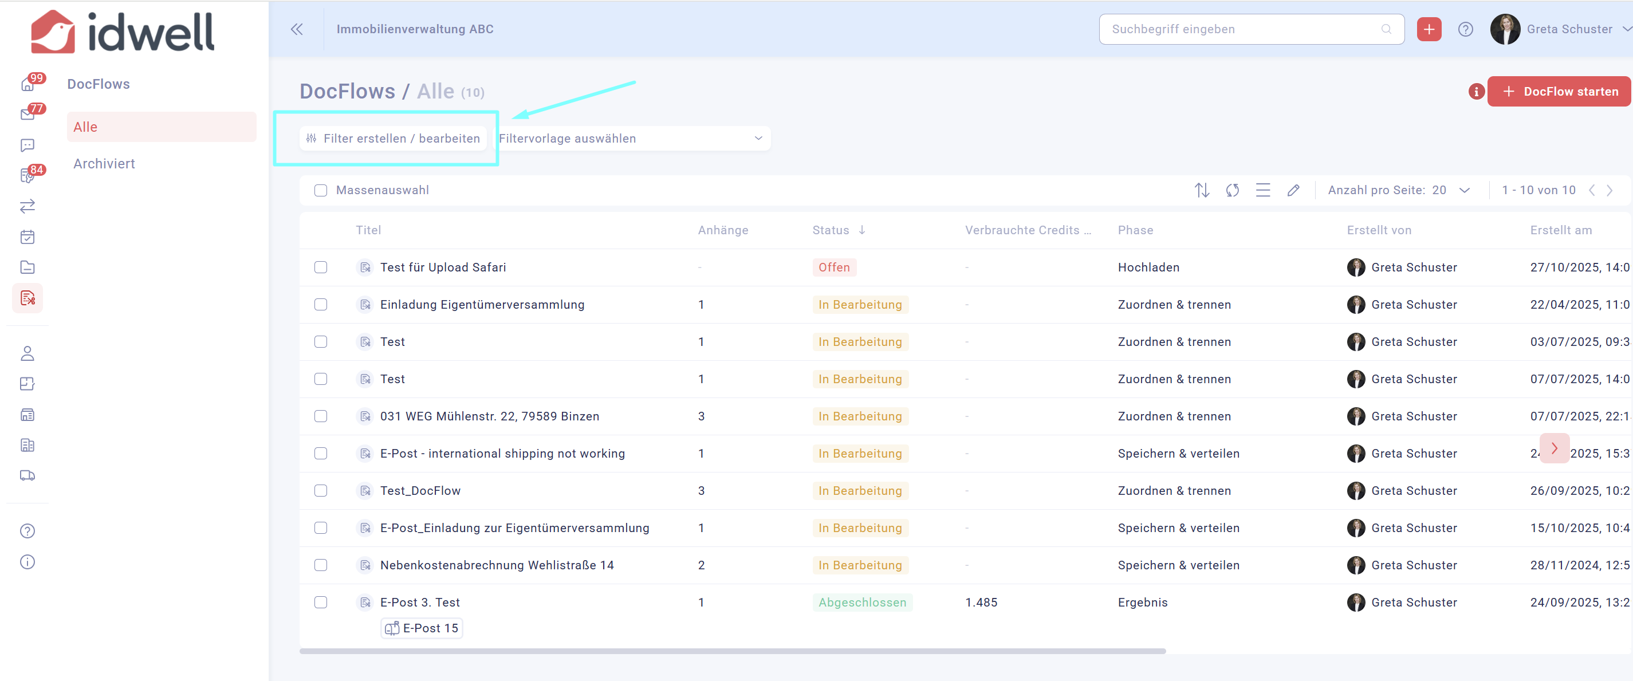Click Filter erstellen / bearbeiten button
1633x681 pixels.
pyautogui.click(x=393, y=138)
